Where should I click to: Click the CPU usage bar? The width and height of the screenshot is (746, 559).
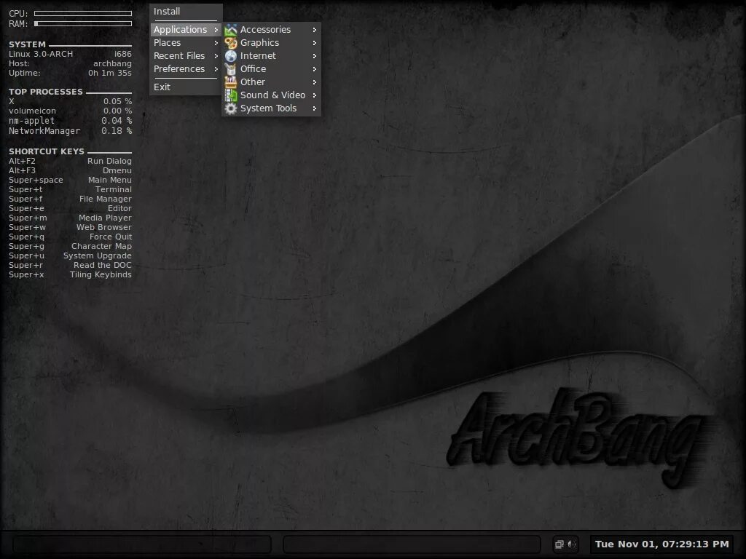click(83, 13)
